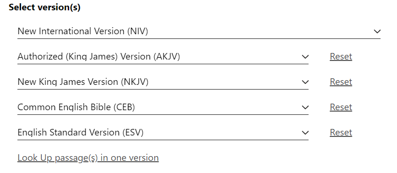Image resolution: width=397 pixels, height=173 pixels.
Task: Open the New International Version (NIV) dropdown
Action: pos(199,31)
